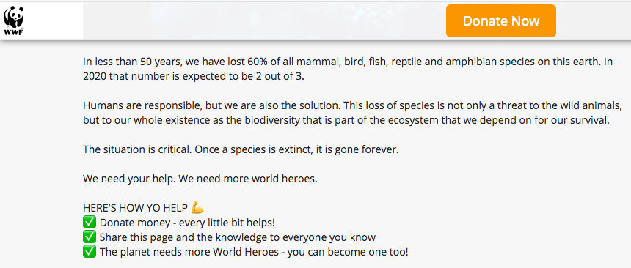Click the WWF panda logo

[14, 21]
